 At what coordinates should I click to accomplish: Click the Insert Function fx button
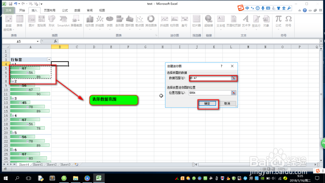tap(55, 41)
